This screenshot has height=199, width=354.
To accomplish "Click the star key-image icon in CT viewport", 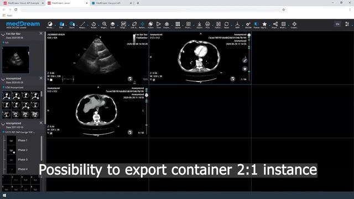I will (244, 69).
